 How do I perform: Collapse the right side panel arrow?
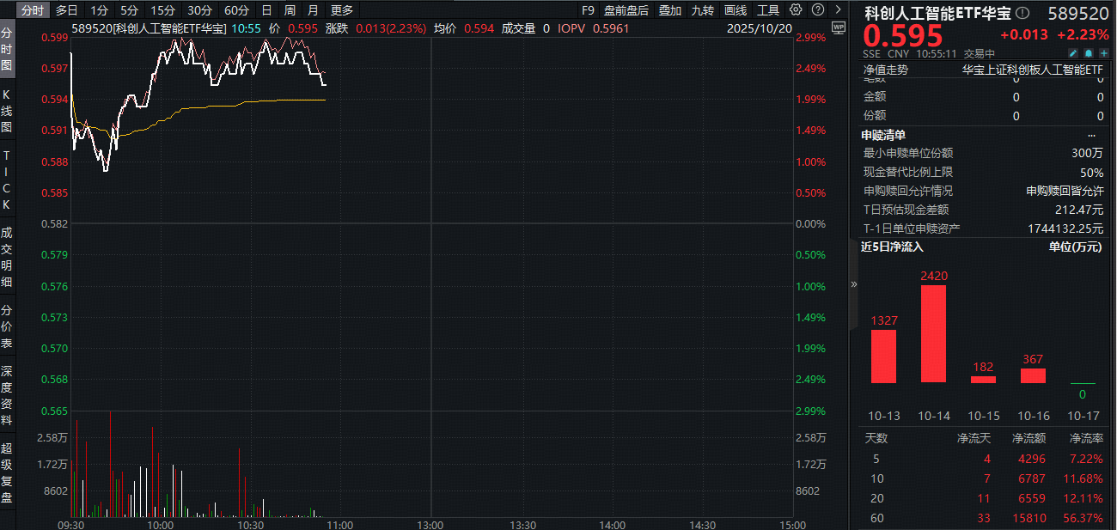click(x=853, y=283)
